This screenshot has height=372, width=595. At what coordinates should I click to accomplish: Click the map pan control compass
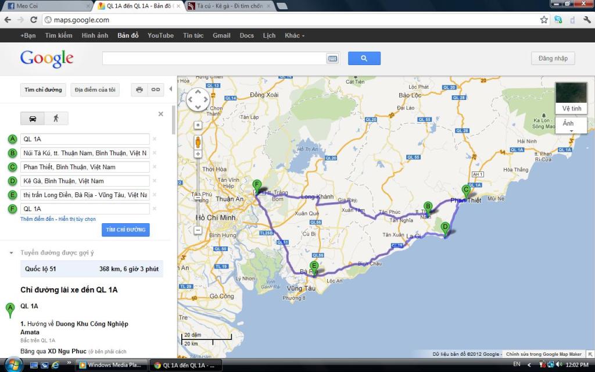pyautogui.click(x=198, y=99)
